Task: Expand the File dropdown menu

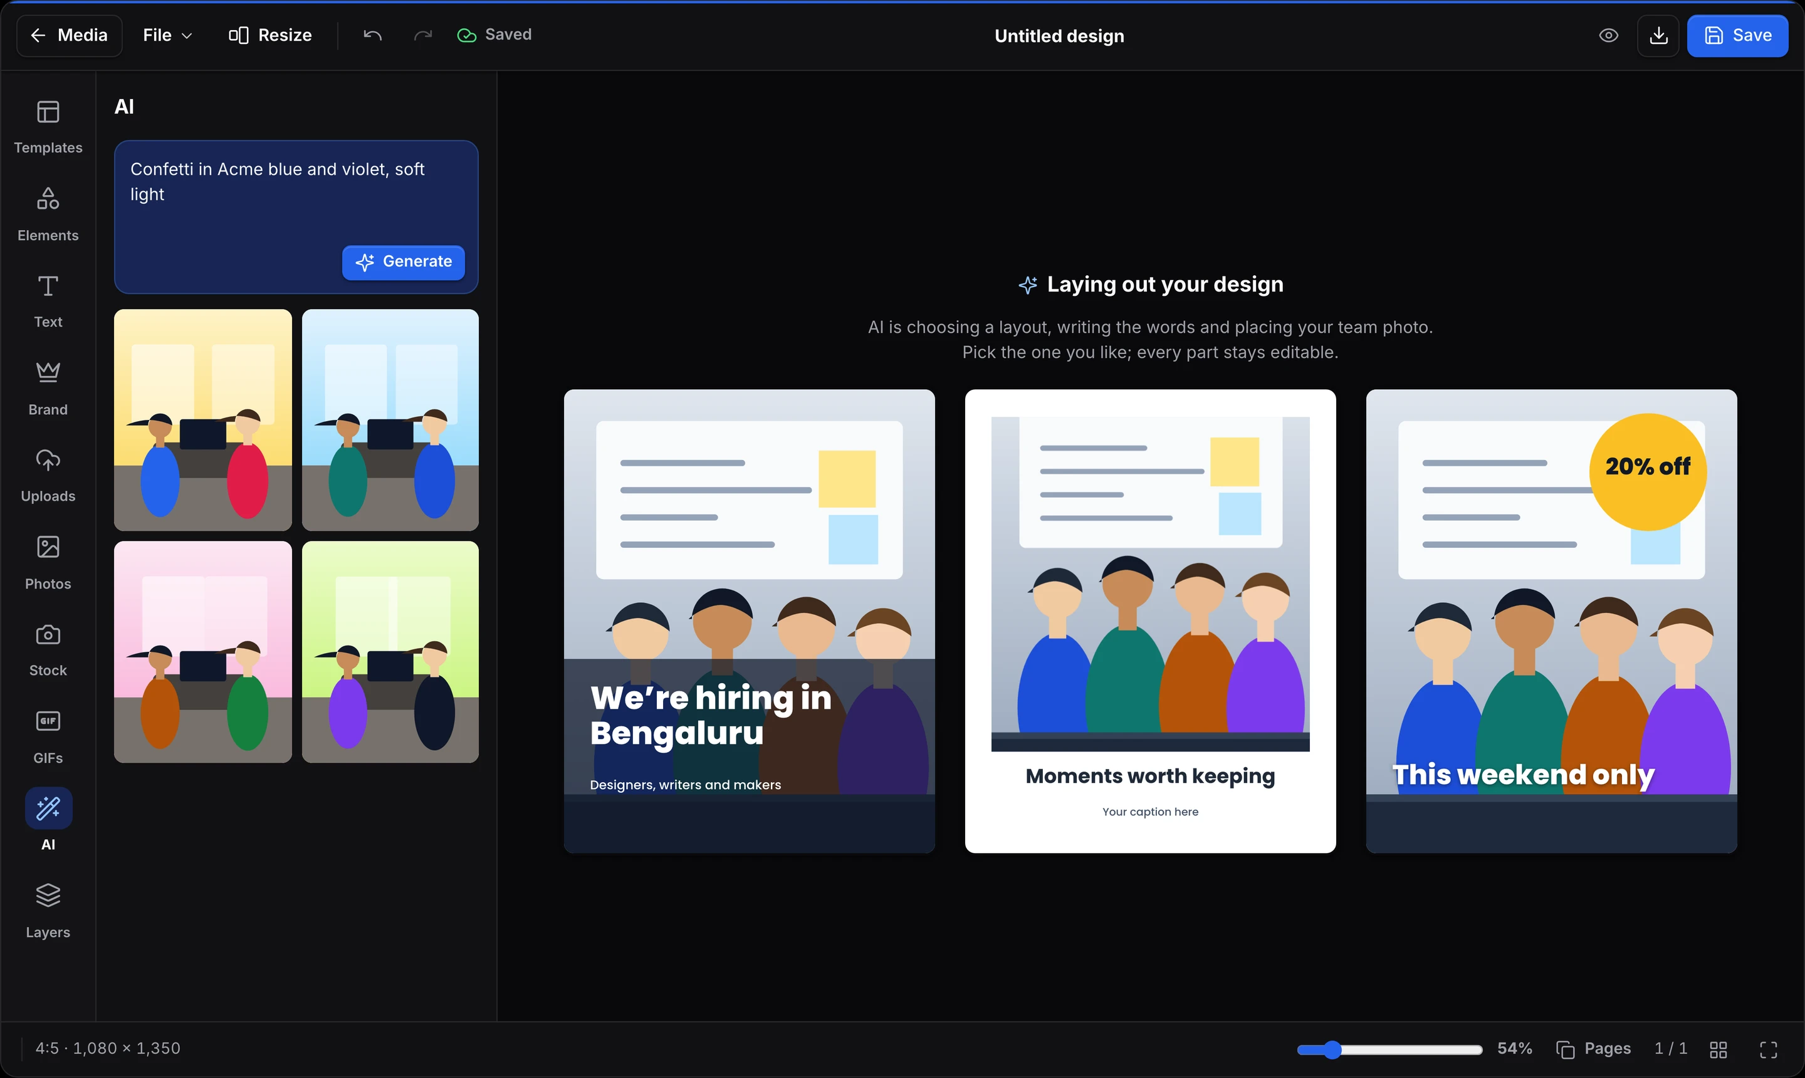Action: 167,36
